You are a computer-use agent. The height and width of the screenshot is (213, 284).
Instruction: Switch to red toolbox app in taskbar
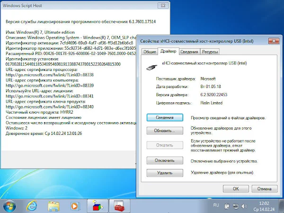point(120,206)
